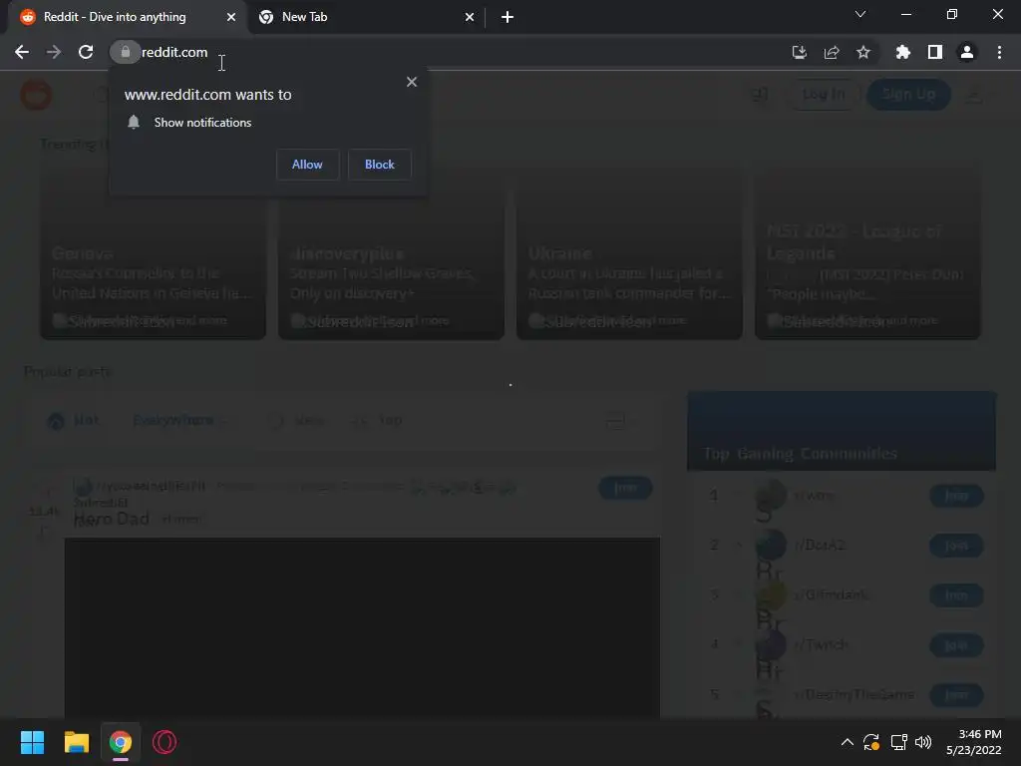Open the Hero Dad post title
The width and height of the screenshot is (1021, 766).
[112, 519]
